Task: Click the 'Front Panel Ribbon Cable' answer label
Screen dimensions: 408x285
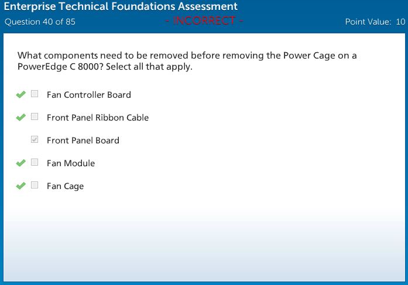Action: pos(98,118)
